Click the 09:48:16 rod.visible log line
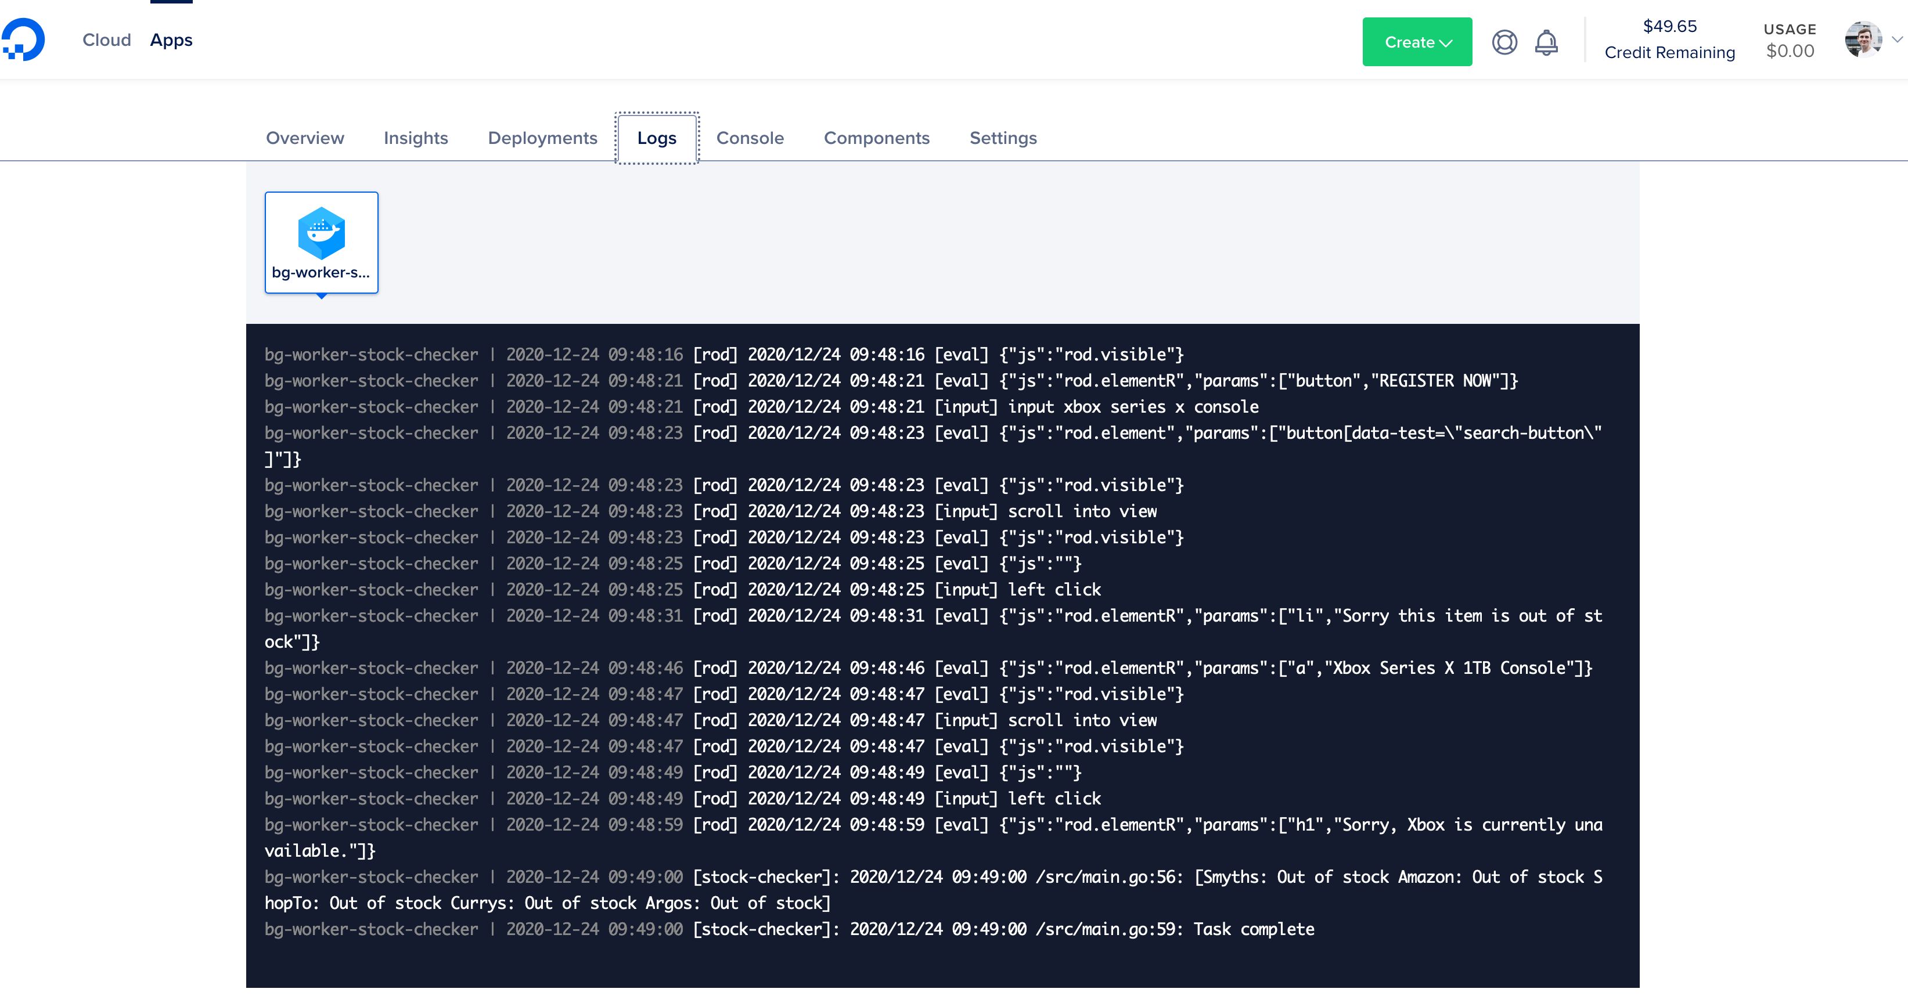This screenshot has width=1908, height=996. click(x=725, y=354)
